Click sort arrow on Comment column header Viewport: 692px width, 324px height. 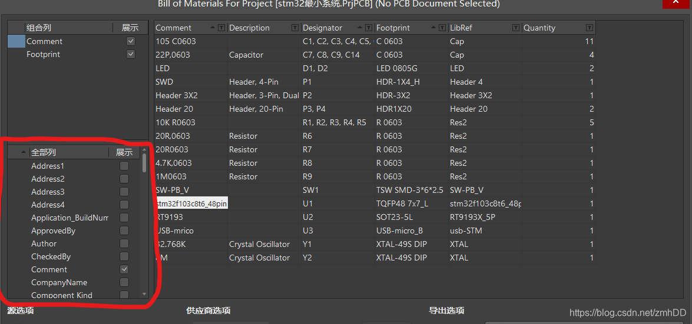[x=212, y=28]
